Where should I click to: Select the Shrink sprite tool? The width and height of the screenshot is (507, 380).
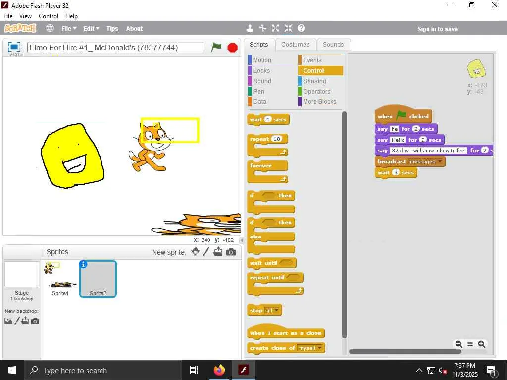click(x=289, y=28)
